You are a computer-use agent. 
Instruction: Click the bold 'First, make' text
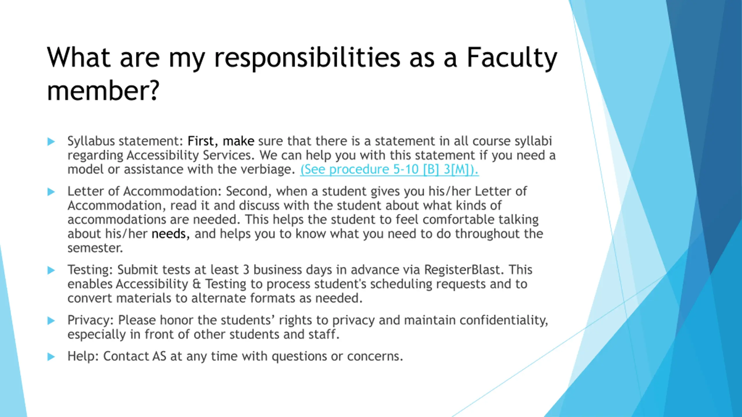221,141
